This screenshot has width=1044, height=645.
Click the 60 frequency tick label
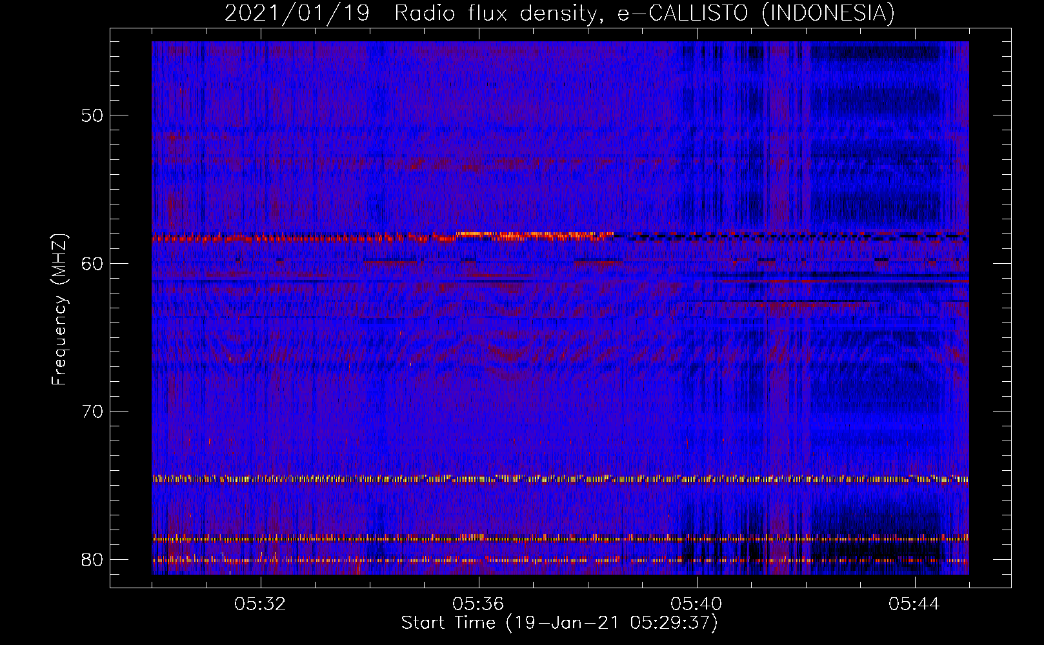tap(92, 263)
